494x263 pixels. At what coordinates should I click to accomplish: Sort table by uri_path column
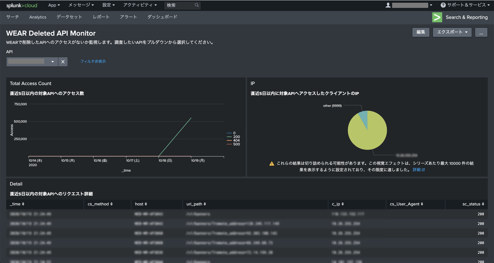coord(196,204)
